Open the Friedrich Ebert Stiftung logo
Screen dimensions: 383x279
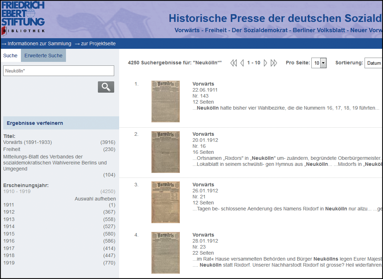click(x=23, y=18)
